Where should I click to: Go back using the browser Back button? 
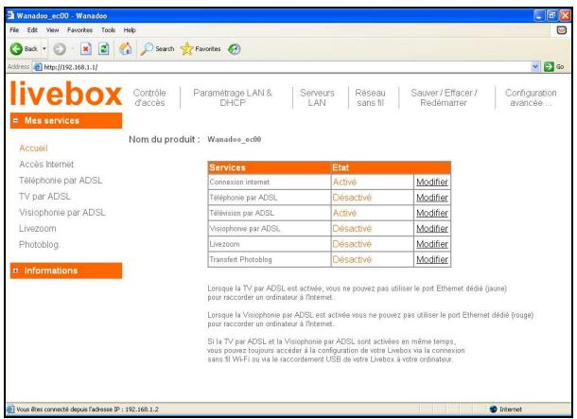[24, 48]
